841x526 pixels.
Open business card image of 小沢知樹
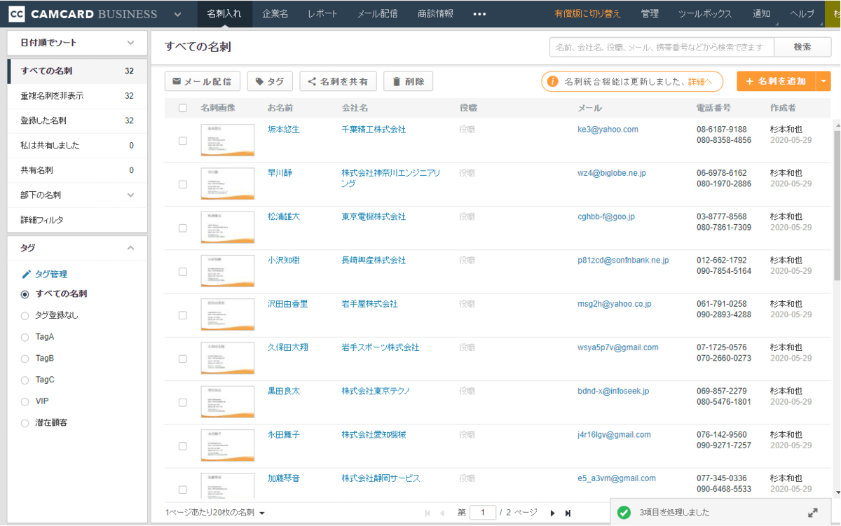pos(228,270)
